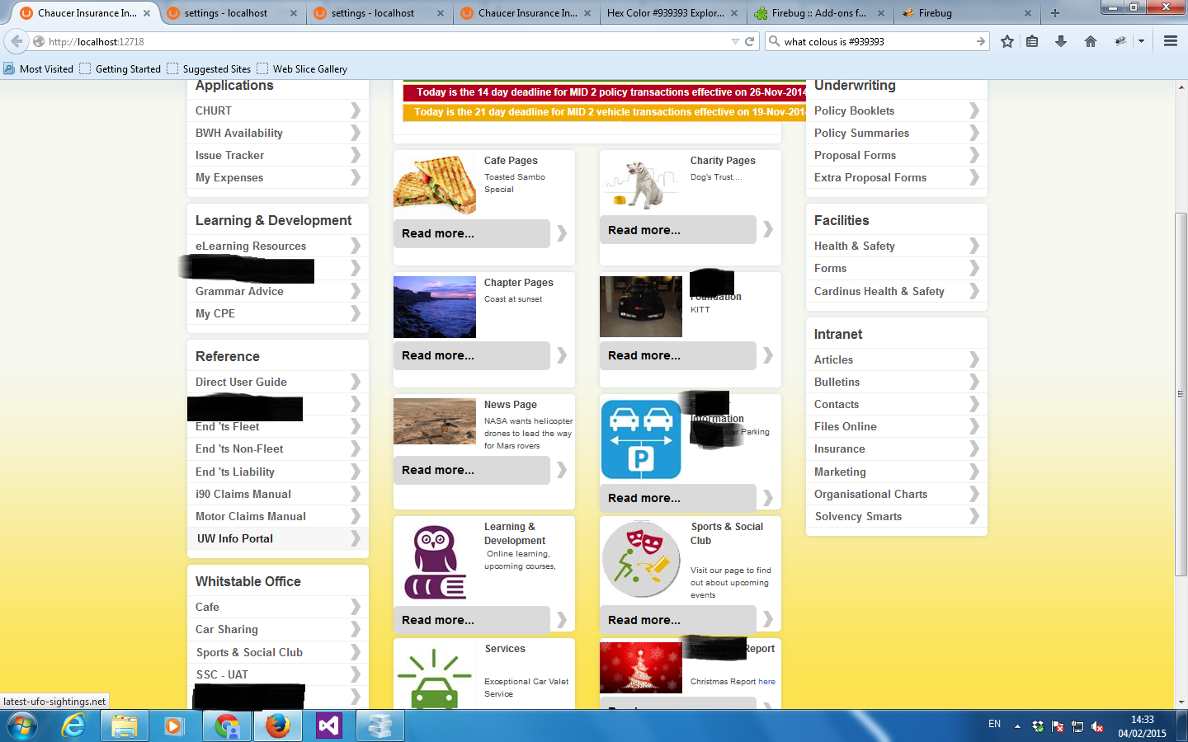
Task: Click in the localhost address bar
Action: pyautogui.click(x=388, y=41)
